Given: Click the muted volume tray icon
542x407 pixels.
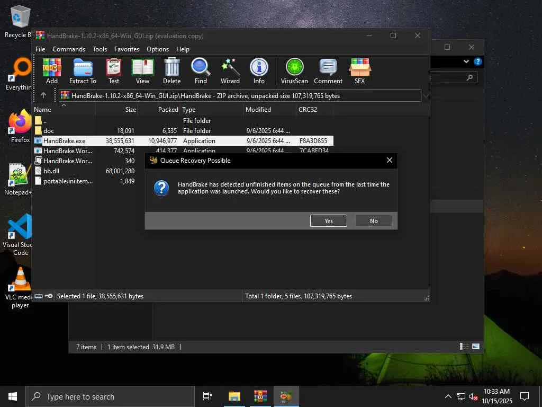Looking at the screenshot, I should coord(473,396).
